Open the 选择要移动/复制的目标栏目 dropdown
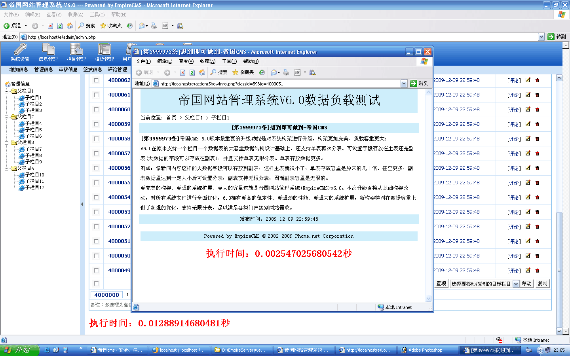 click(x=515, y=284)
